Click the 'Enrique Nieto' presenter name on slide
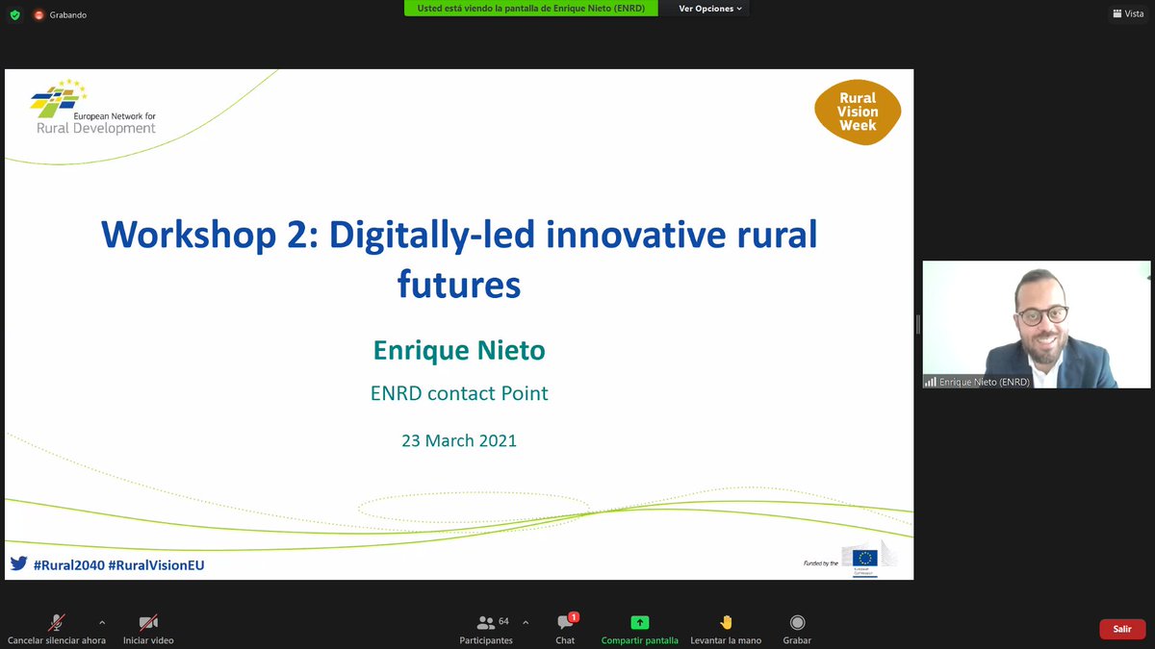The image size is (1155, 649). coord(459,351)
